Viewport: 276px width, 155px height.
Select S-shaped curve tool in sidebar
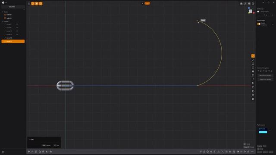(x=253, y=79)
